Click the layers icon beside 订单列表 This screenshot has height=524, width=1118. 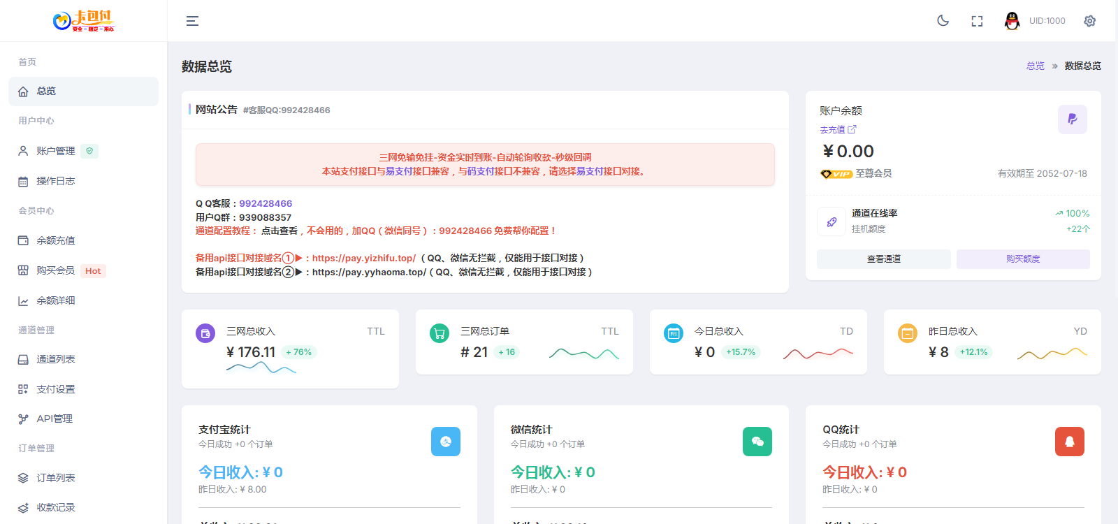point(23,478)
